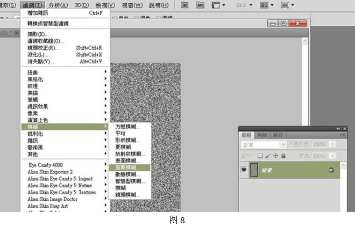The height and width of the screenshot is (227, 355).
Task: Expand the 像素 filter submenu
Action: point(65,113)
